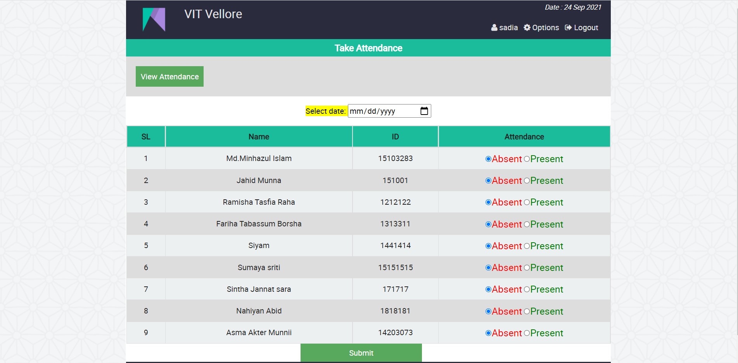Mark Sintha Jannat sara as Present
Screen dimensions: 738x363
click(x=527, y=289)
